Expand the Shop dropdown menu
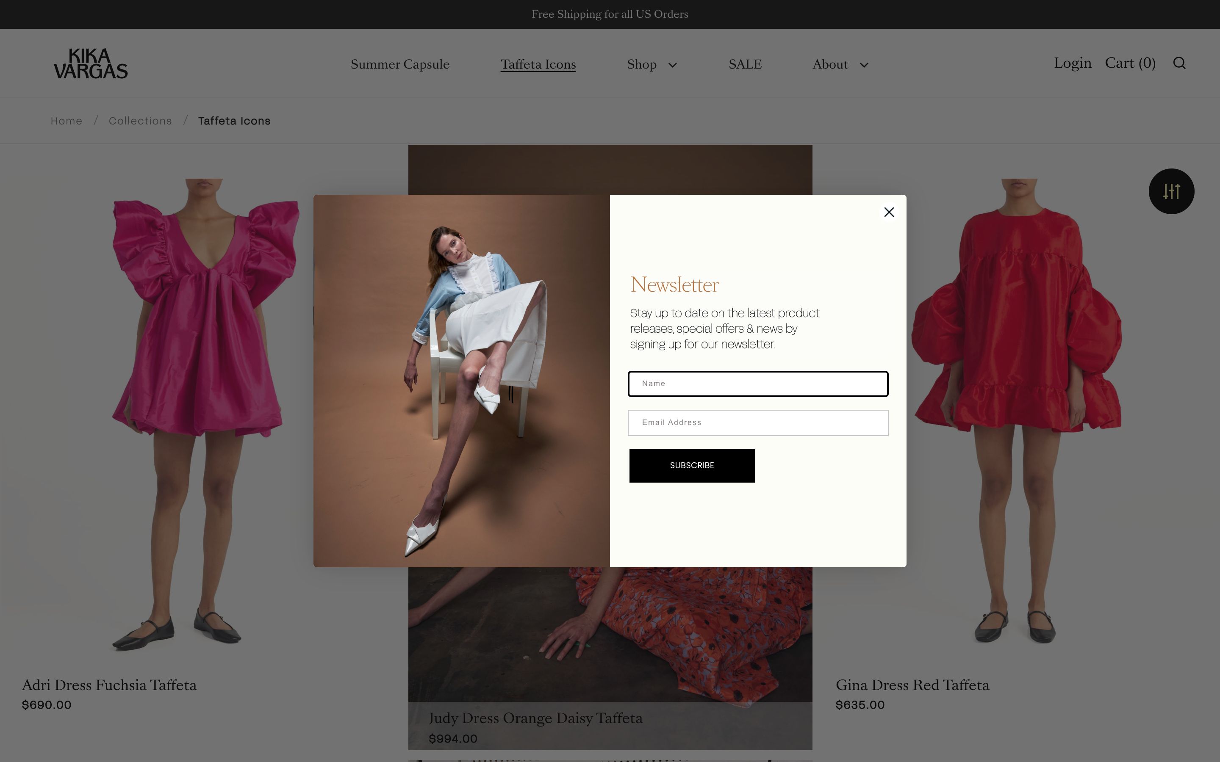Viewport: 1220px width, 762px height. (642, 64)
